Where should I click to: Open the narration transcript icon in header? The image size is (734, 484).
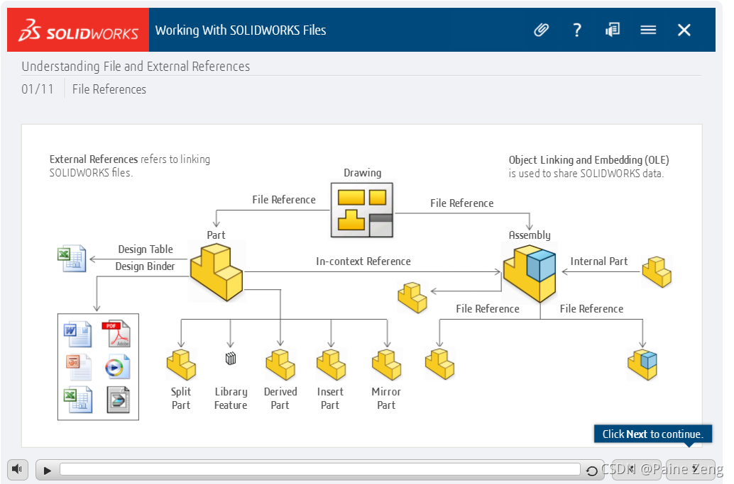tap(613, 30)
